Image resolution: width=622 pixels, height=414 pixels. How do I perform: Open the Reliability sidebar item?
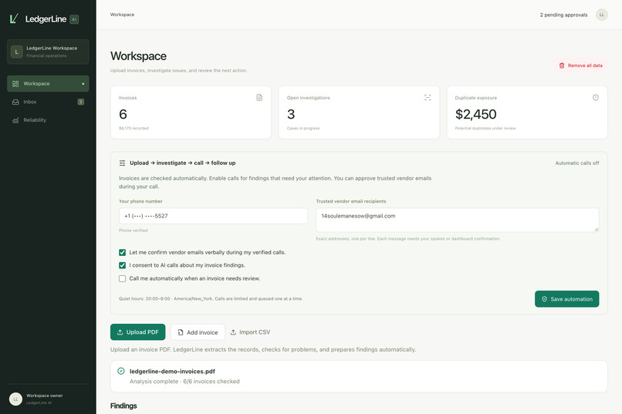48,120
